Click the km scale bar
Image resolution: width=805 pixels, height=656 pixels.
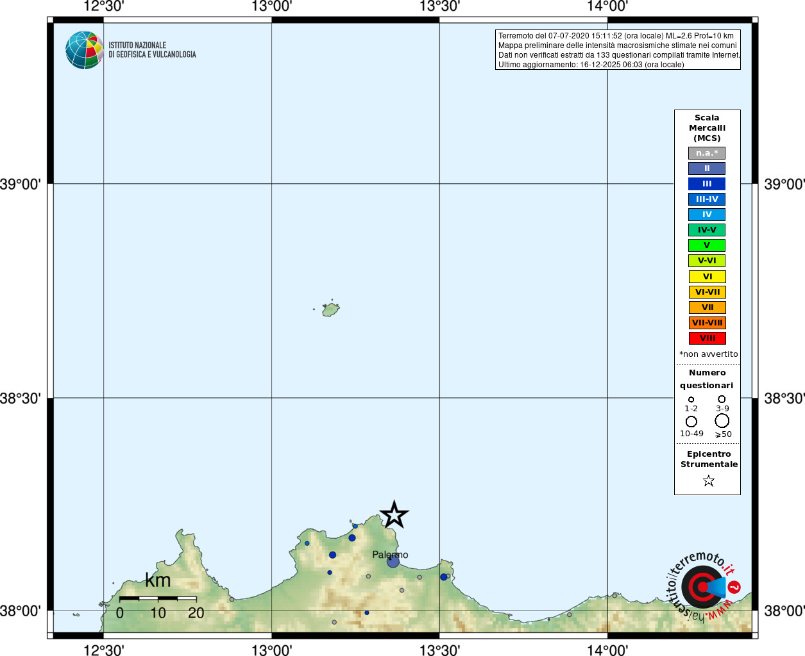click(158, 598)
